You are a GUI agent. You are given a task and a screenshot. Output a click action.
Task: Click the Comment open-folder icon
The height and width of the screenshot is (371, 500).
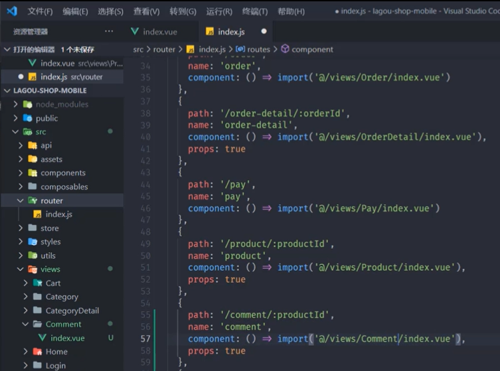pos(38,324)
